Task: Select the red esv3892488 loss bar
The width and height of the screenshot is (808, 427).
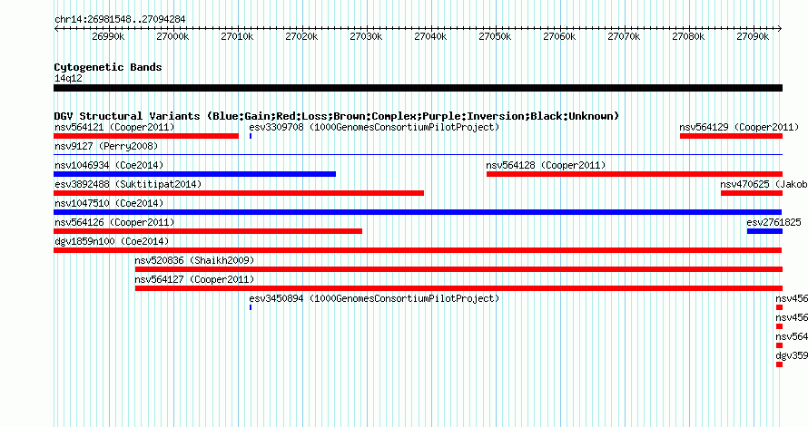Action: pos(239,193)
